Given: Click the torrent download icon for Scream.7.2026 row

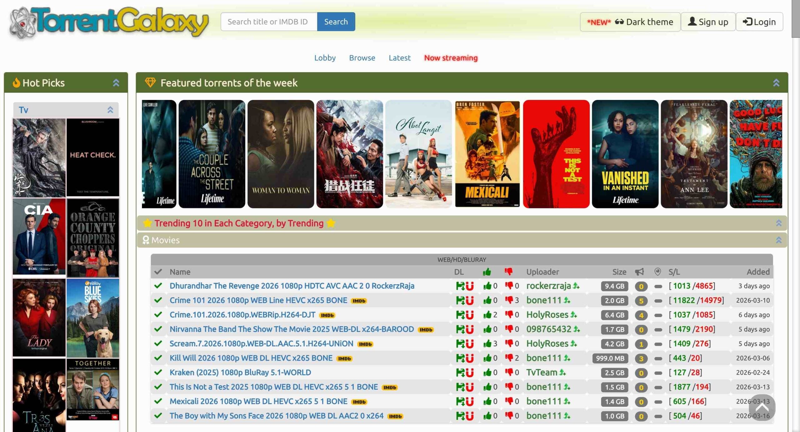Looking at the screenshot, I should click(x=460, y=344).
